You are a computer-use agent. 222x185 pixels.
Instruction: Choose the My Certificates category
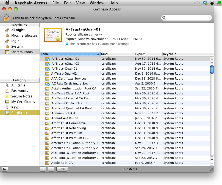pyautogui.click(x=20, y=102)
